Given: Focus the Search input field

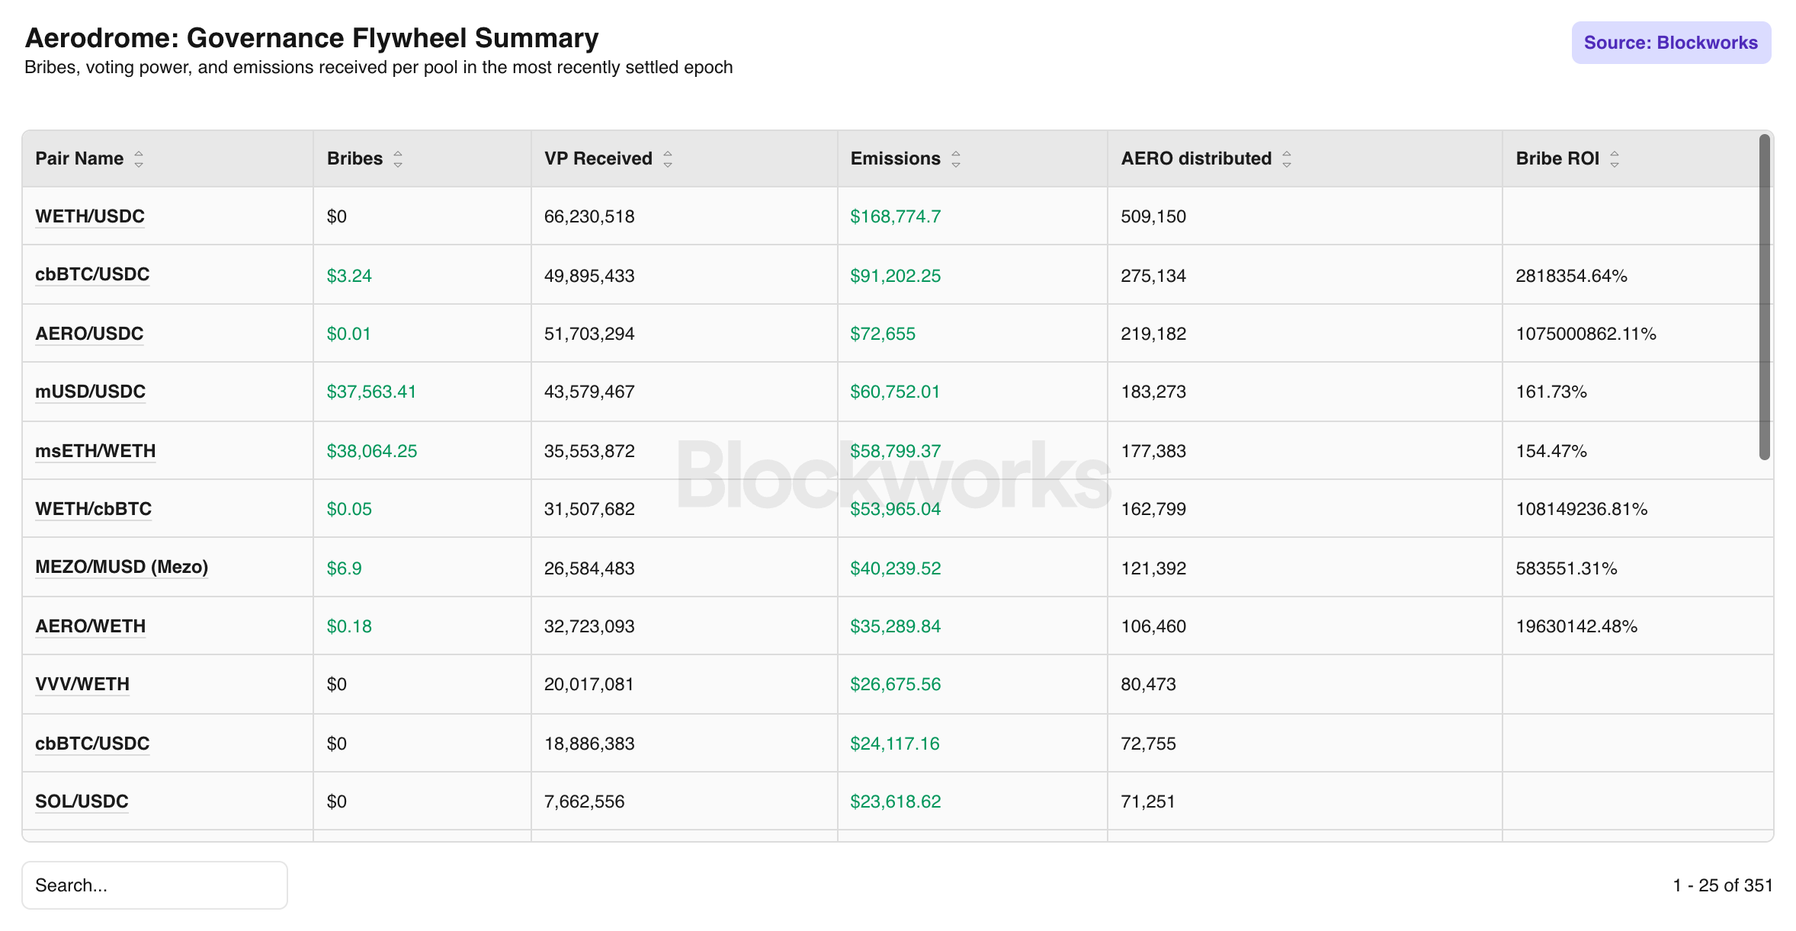Looking at the screenshot, I should (x=155, y=885).
